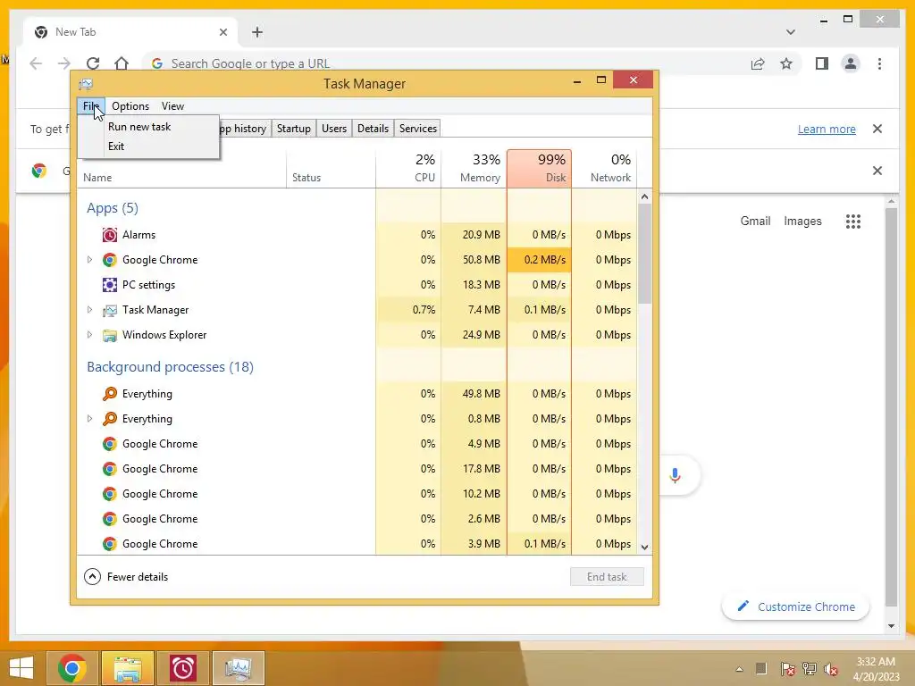The width and height of the screenshot is (915, 686).
Task: Click Chrome's reload page icon
Action: point(93,63)
